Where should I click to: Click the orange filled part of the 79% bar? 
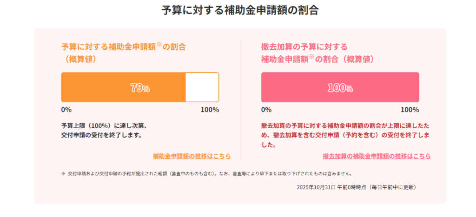[107, 87]
